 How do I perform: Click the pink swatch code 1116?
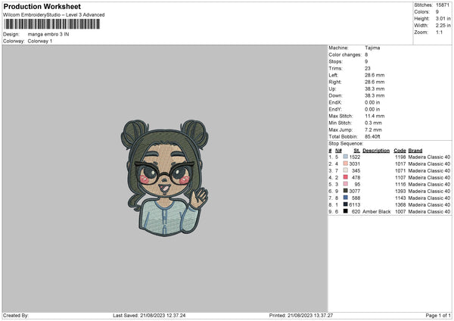click(346, 184)
